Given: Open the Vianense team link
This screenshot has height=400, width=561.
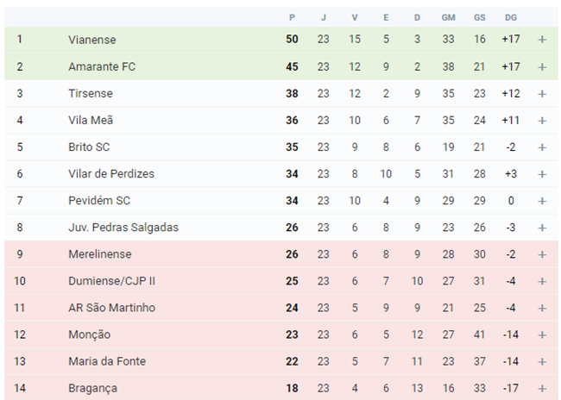Looking at the screenshot, I should 92,40.
